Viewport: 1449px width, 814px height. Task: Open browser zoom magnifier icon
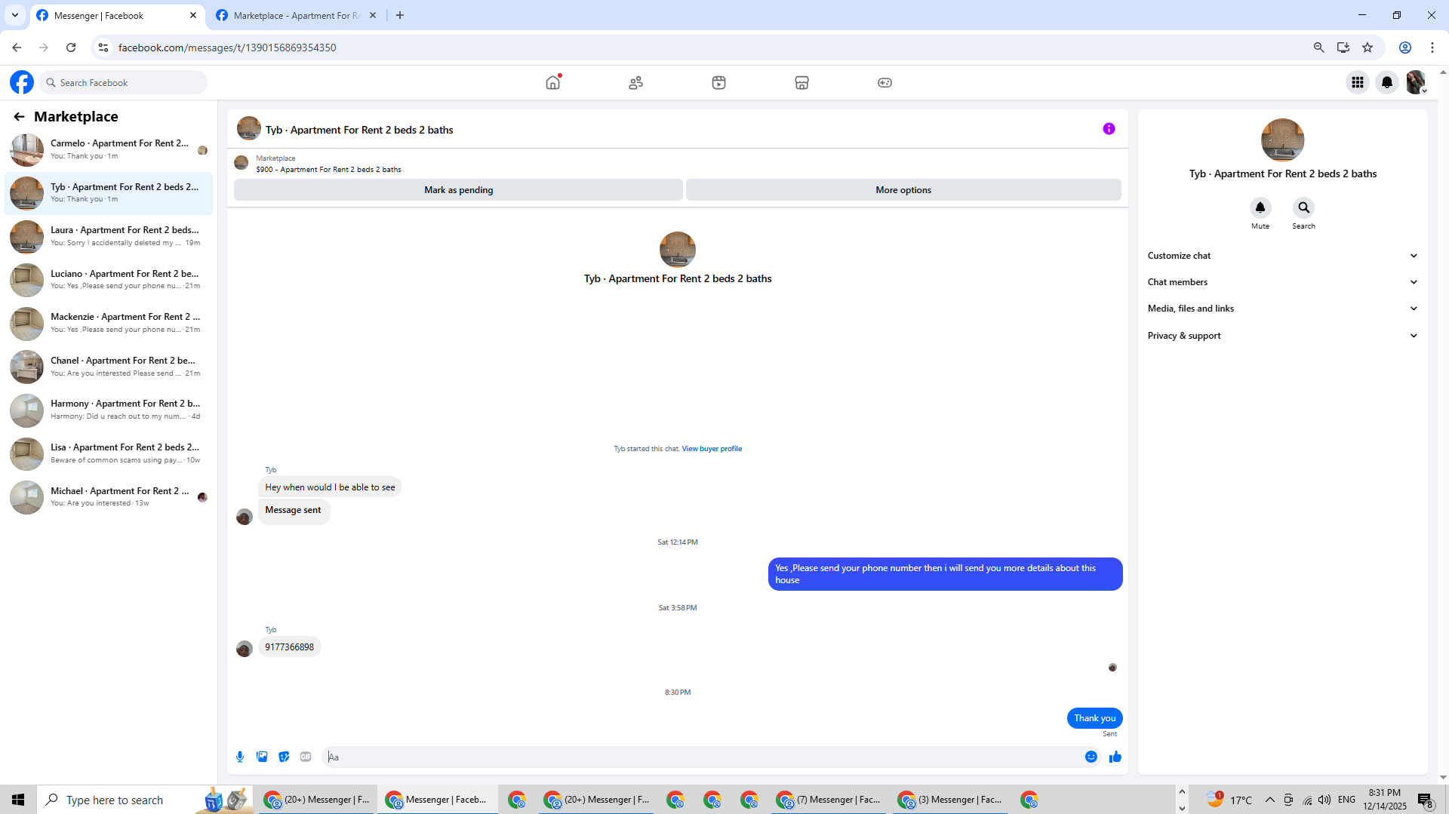1319,48
